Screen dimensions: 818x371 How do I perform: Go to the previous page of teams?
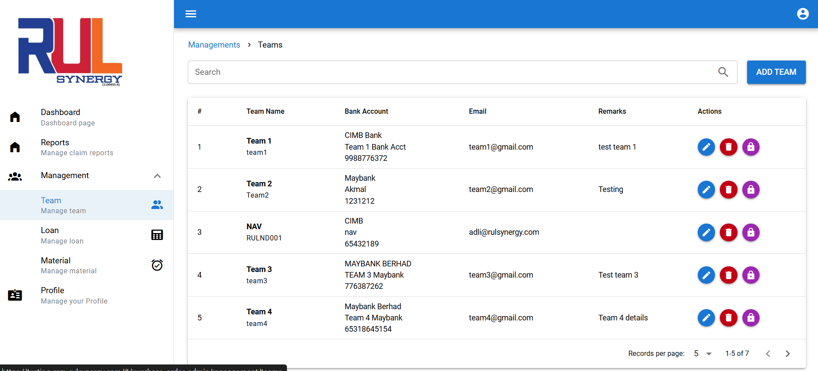point(768,354)
